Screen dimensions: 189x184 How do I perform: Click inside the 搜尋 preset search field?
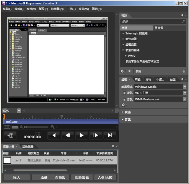(x=151, y=22)
